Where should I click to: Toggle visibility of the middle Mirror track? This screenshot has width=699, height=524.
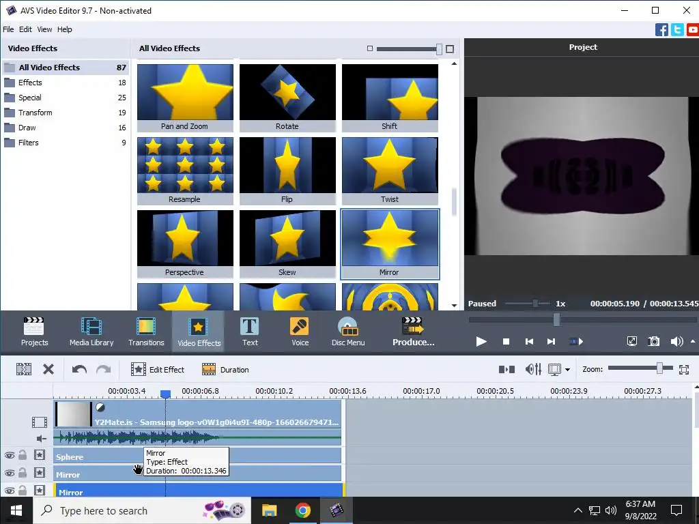point(10,474)
